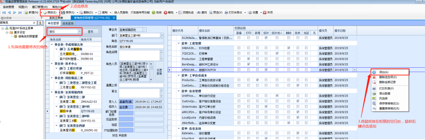
Task: Toggle 删除 checkbox for ECN处理 row
Action: pos(289,48)
